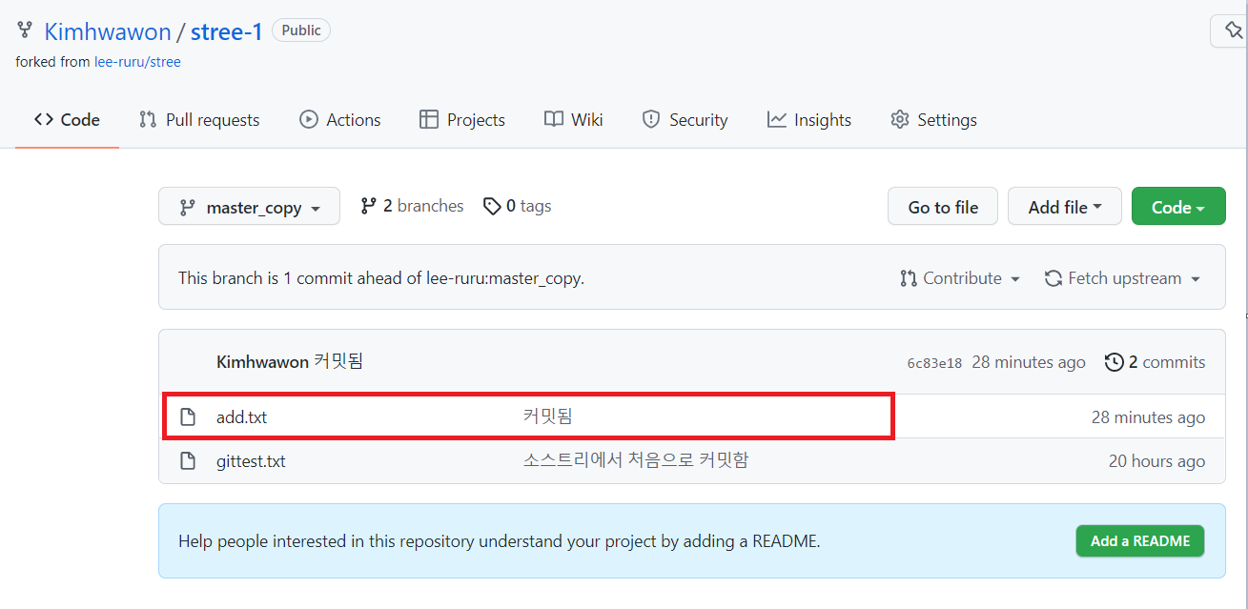This screenshot has height=609, width=1248.
Task: Click '28 minutes ago' in add.txt row
Action: 1148,417
